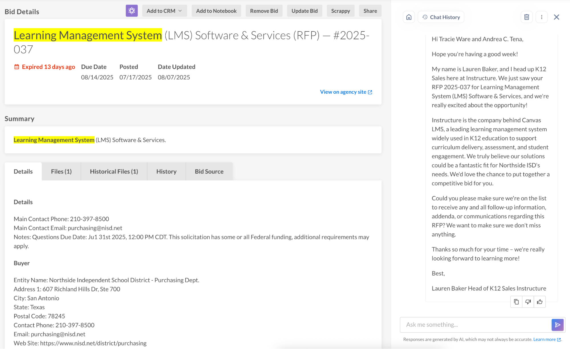
Task: Open View on agency site link
Action: pyautogui.click(x=346, y=92)
